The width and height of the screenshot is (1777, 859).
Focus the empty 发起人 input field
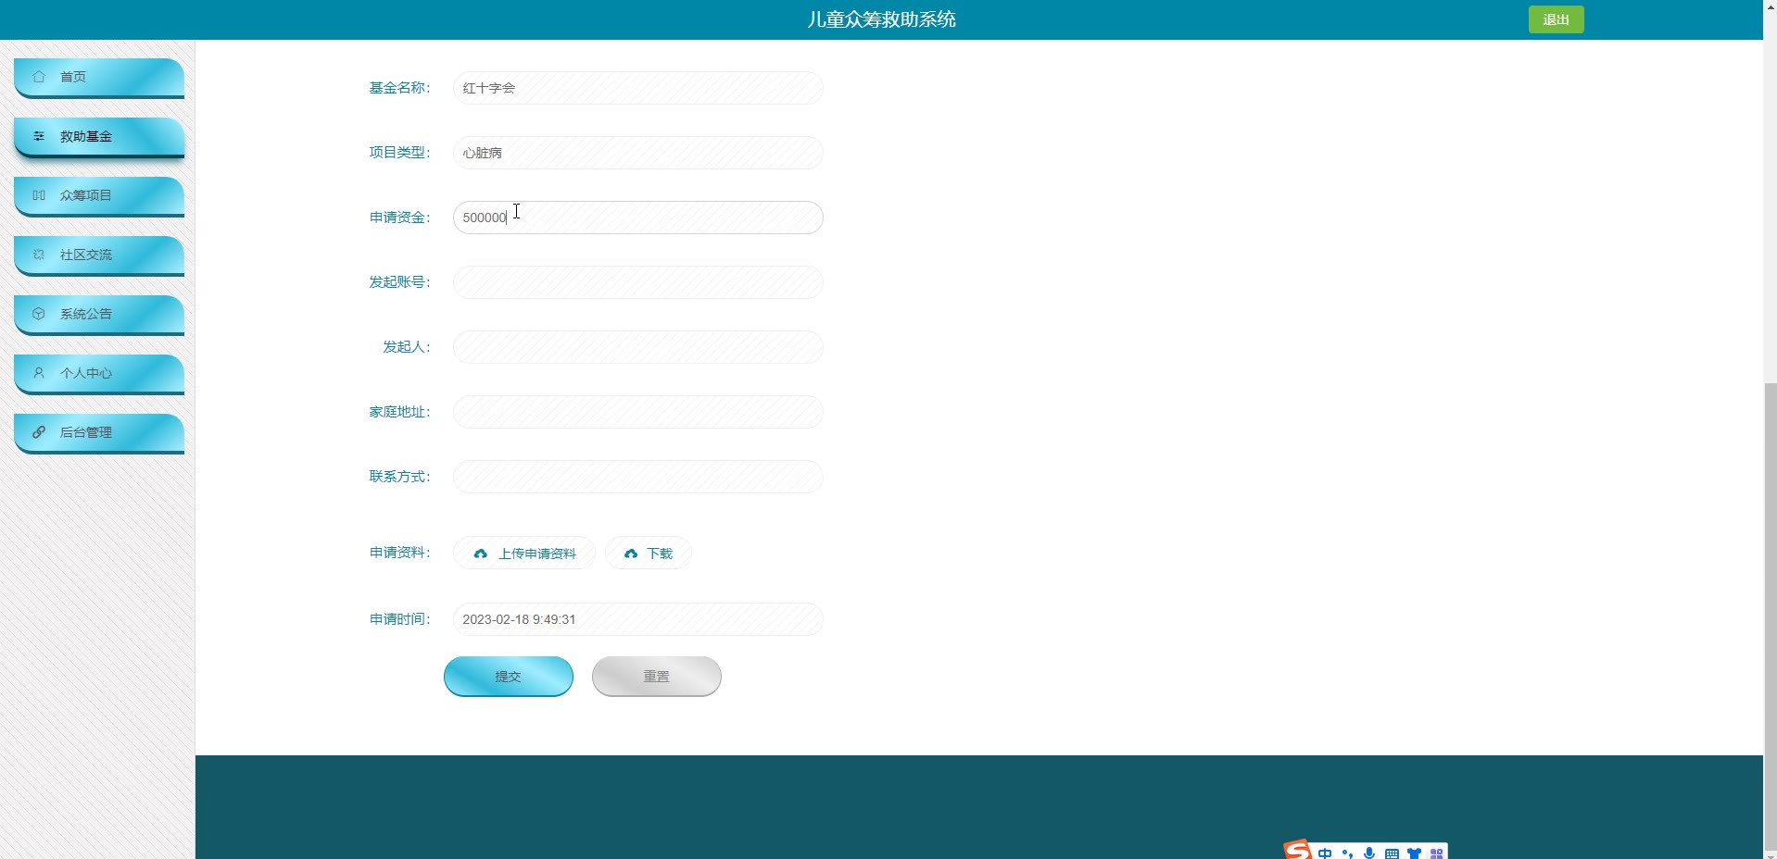(x=638, y=347)
